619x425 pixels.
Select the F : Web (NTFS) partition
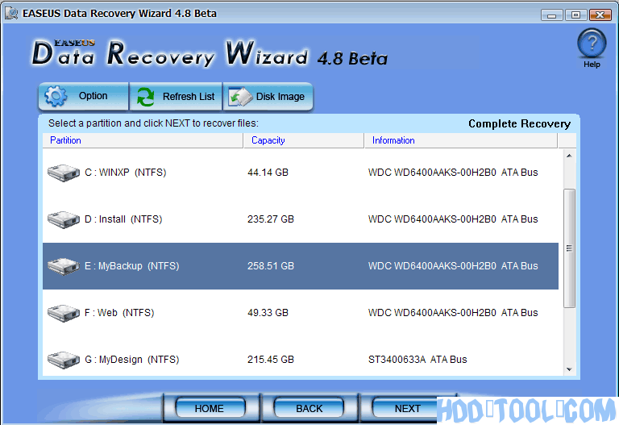(119, 313)
